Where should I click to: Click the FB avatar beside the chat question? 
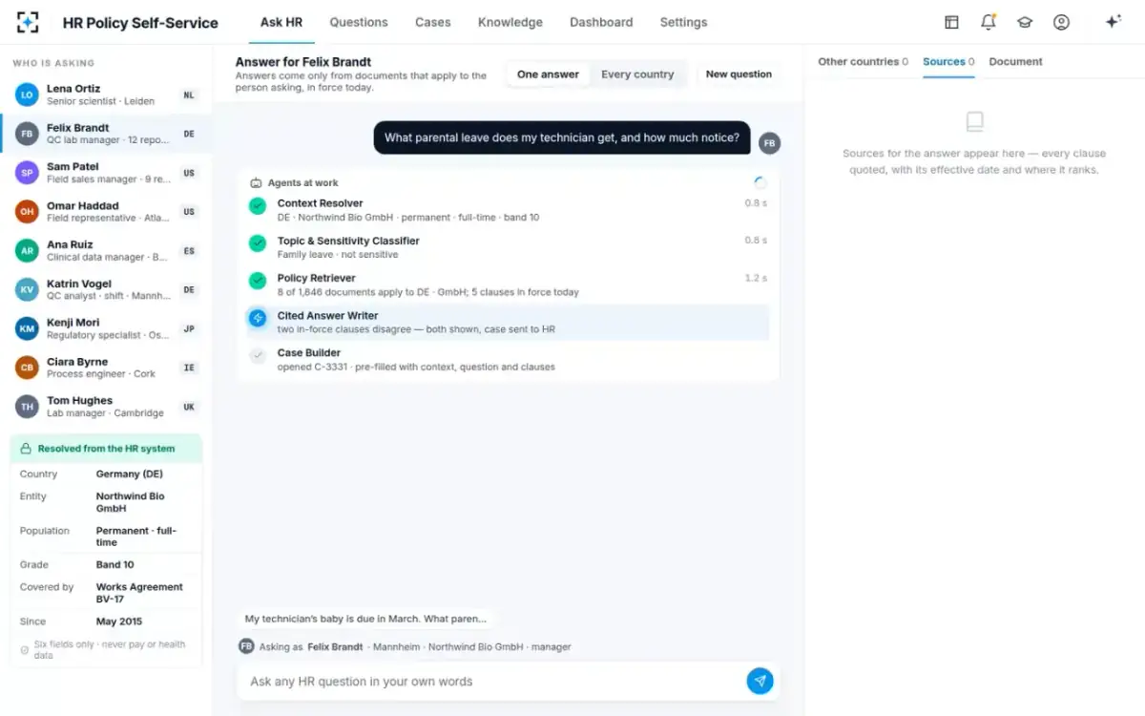coord(769,143)
